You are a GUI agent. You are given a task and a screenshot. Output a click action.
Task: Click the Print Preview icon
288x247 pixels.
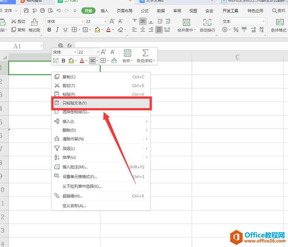pyautogui.click(x=50, y=11)
